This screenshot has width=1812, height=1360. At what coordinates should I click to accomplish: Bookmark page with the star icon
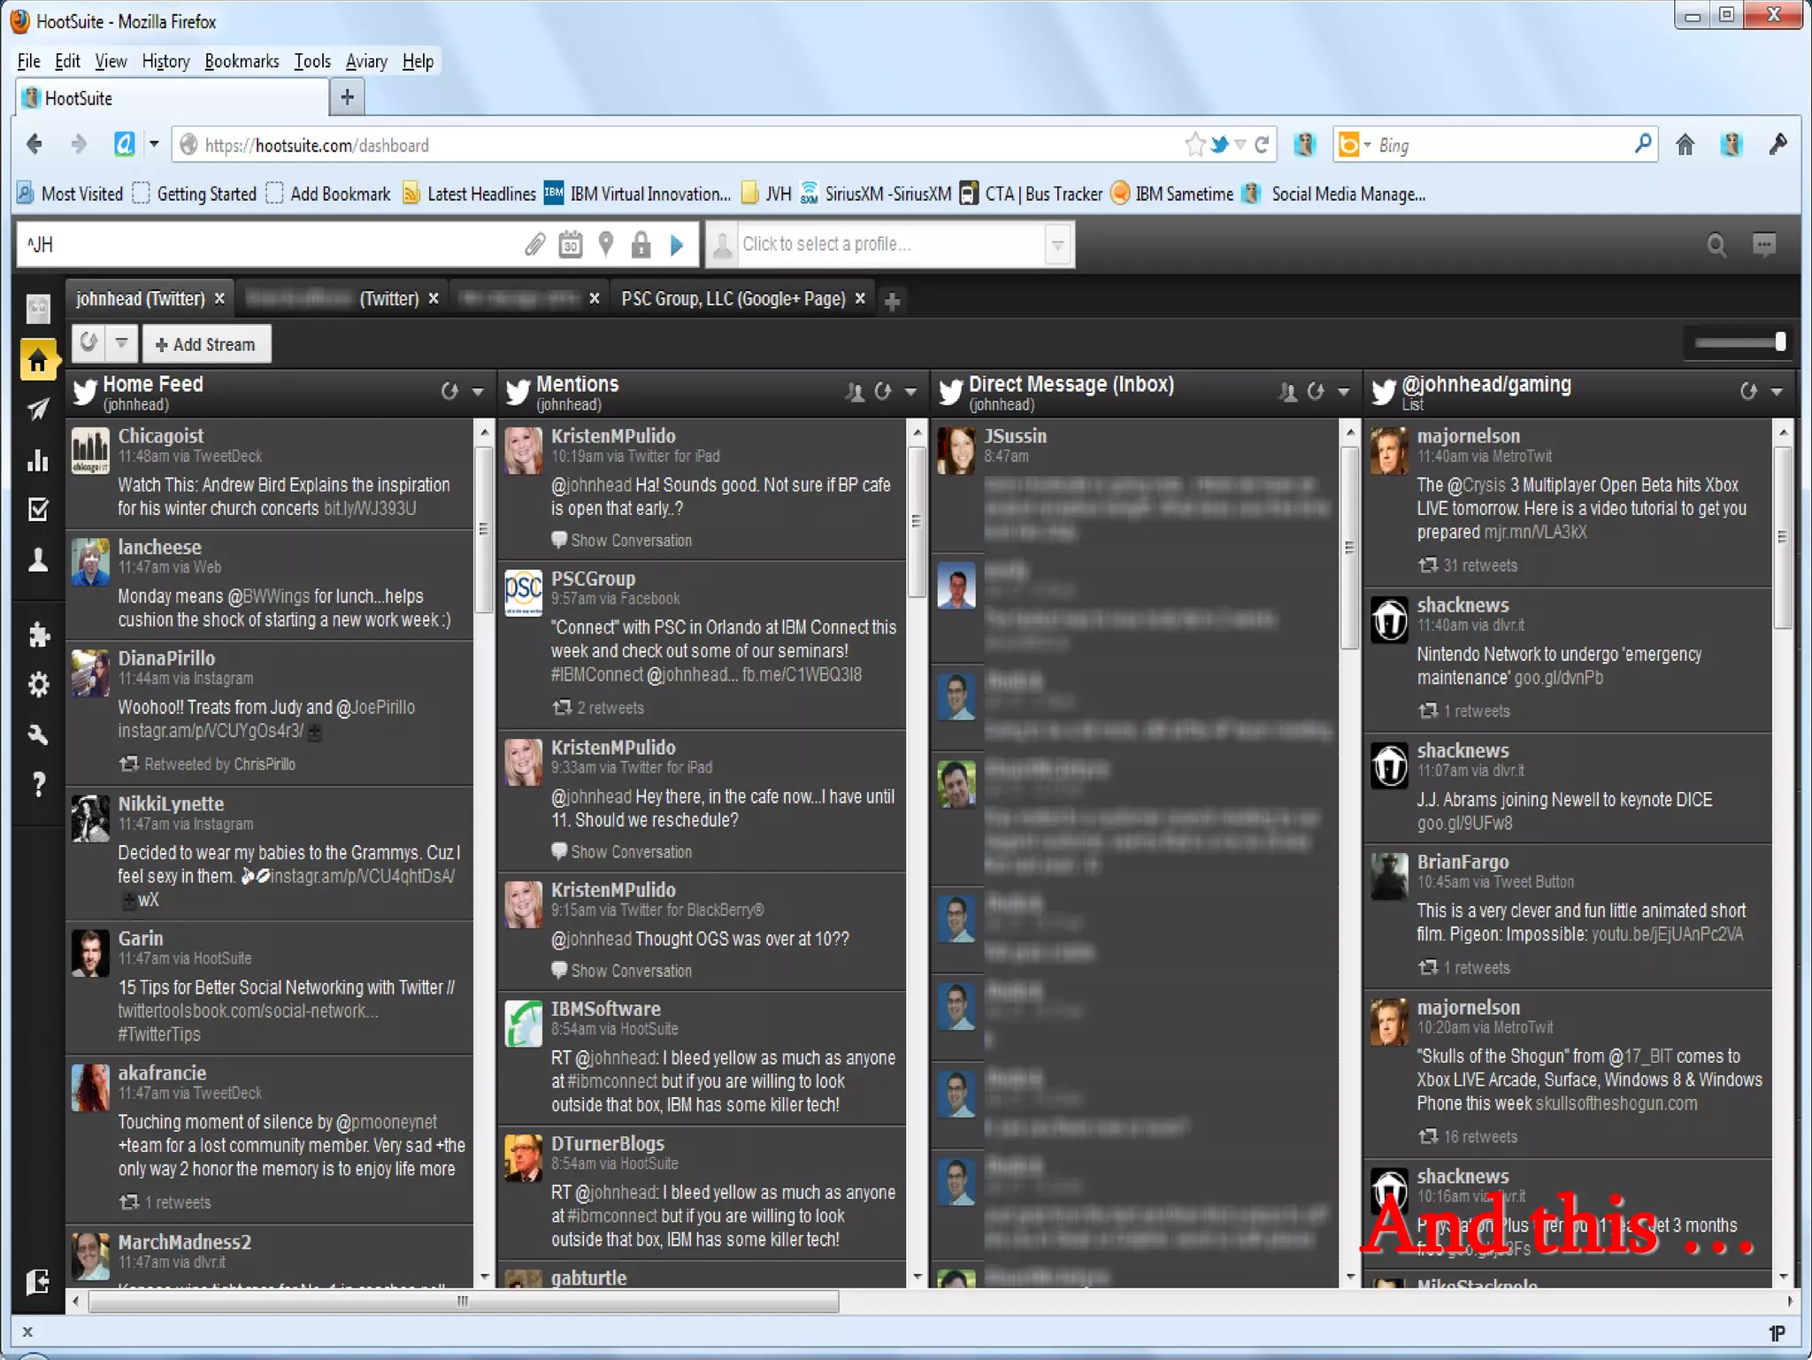(1194, 144)
